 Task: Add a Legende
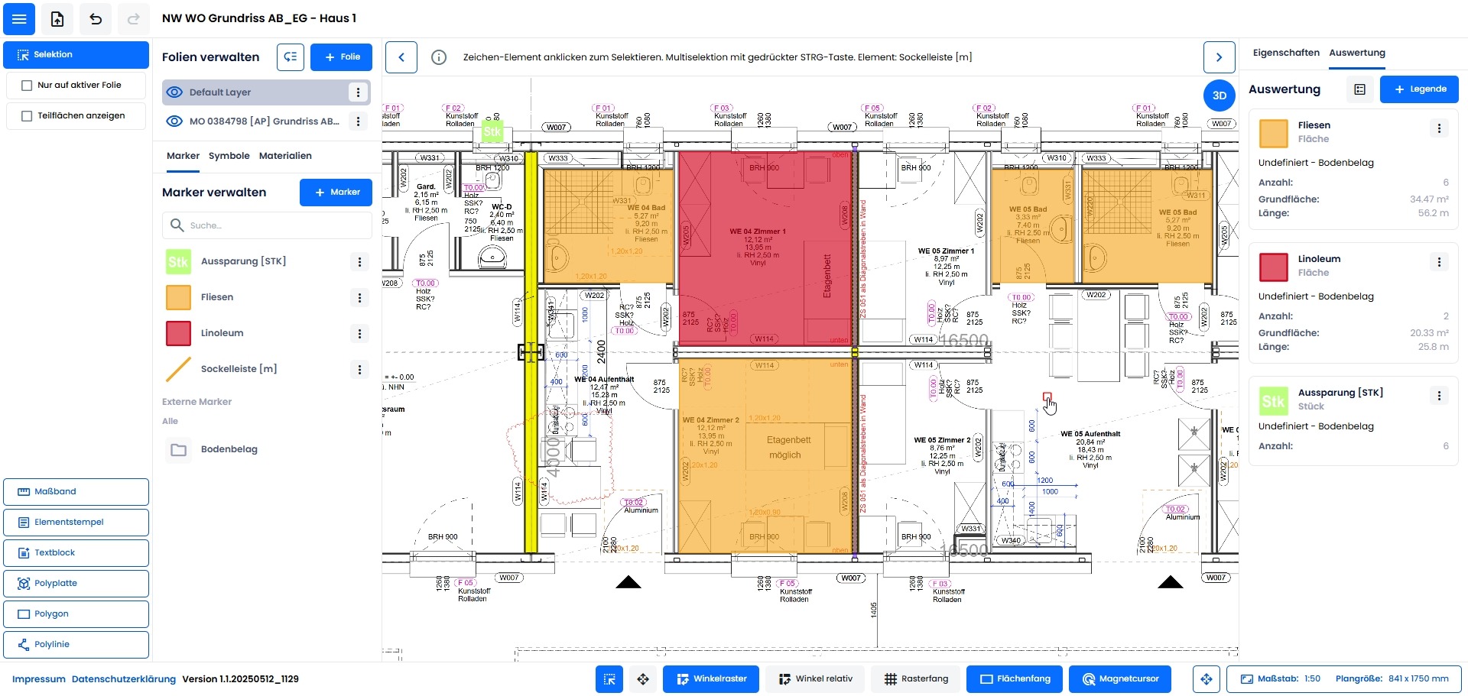click(1419, 89)
